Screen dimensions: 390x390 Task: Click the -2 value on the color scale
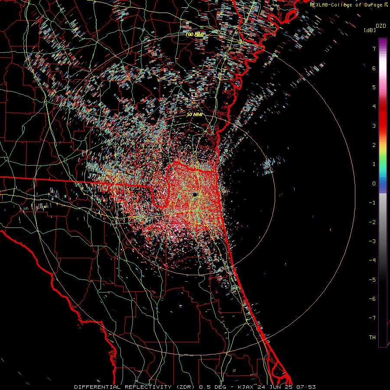pos(372,222)
